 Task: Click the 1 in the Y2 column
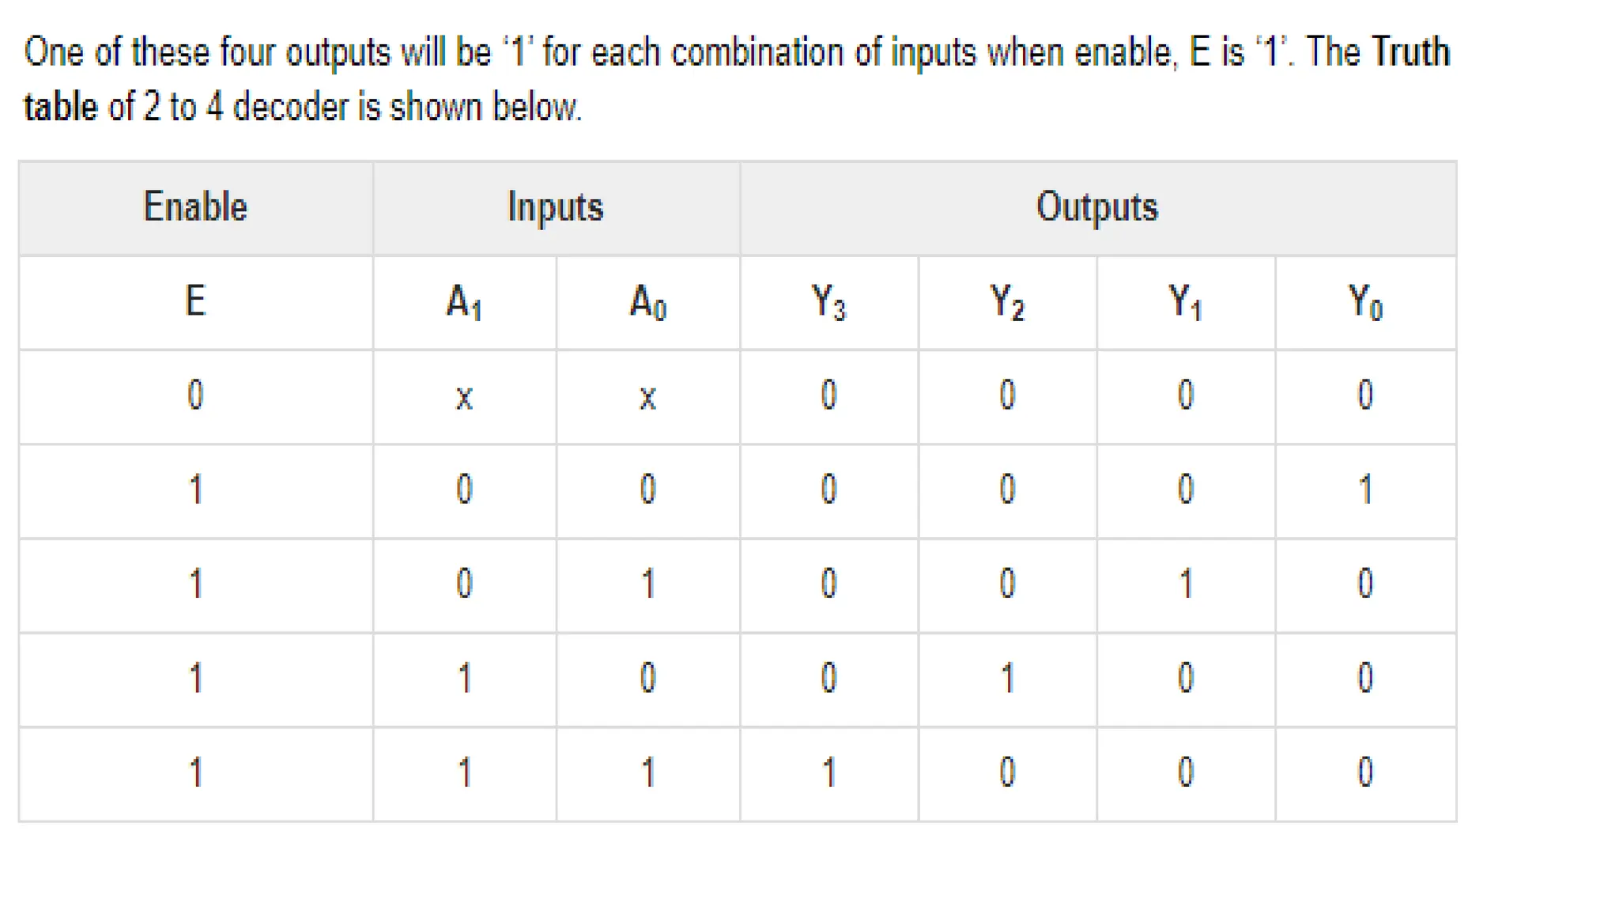(1007, 679)
